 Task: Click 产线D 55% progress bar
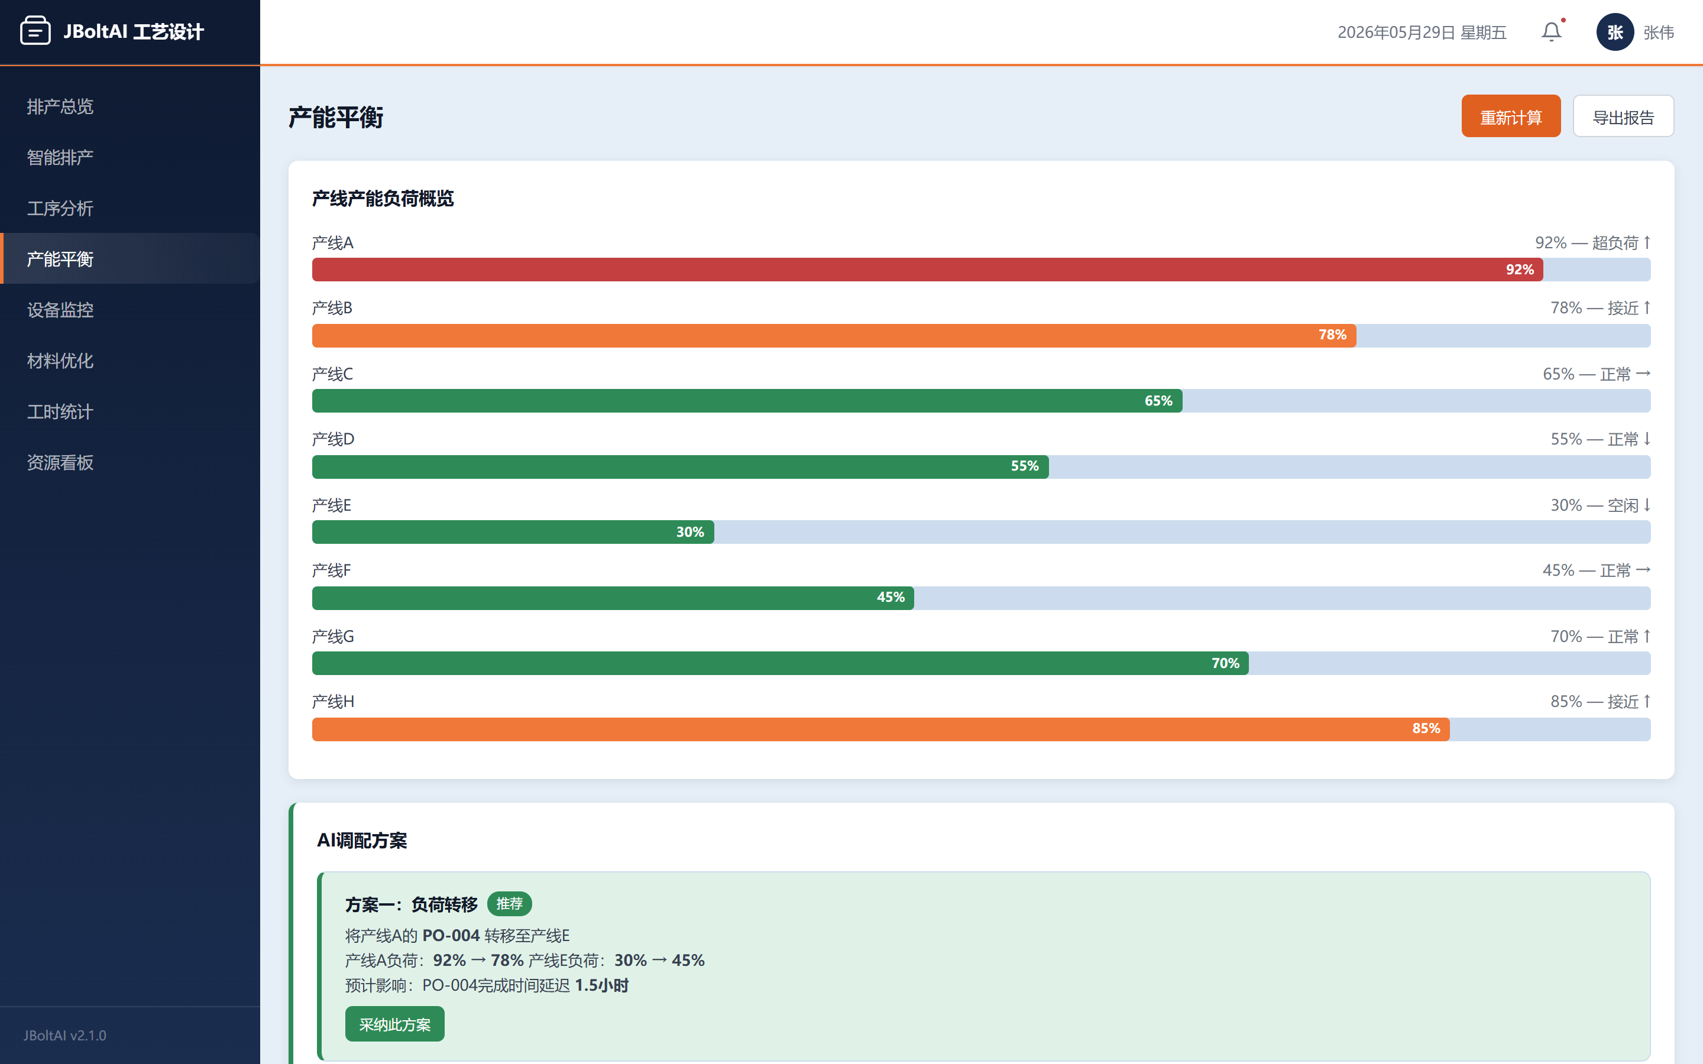click(681, 466)
